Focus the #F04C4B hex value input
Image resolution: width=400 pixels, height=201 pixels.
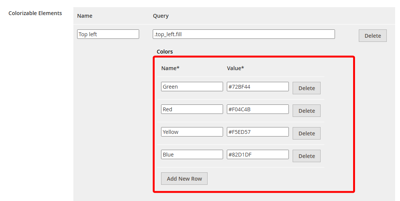(x=257, y=109)
